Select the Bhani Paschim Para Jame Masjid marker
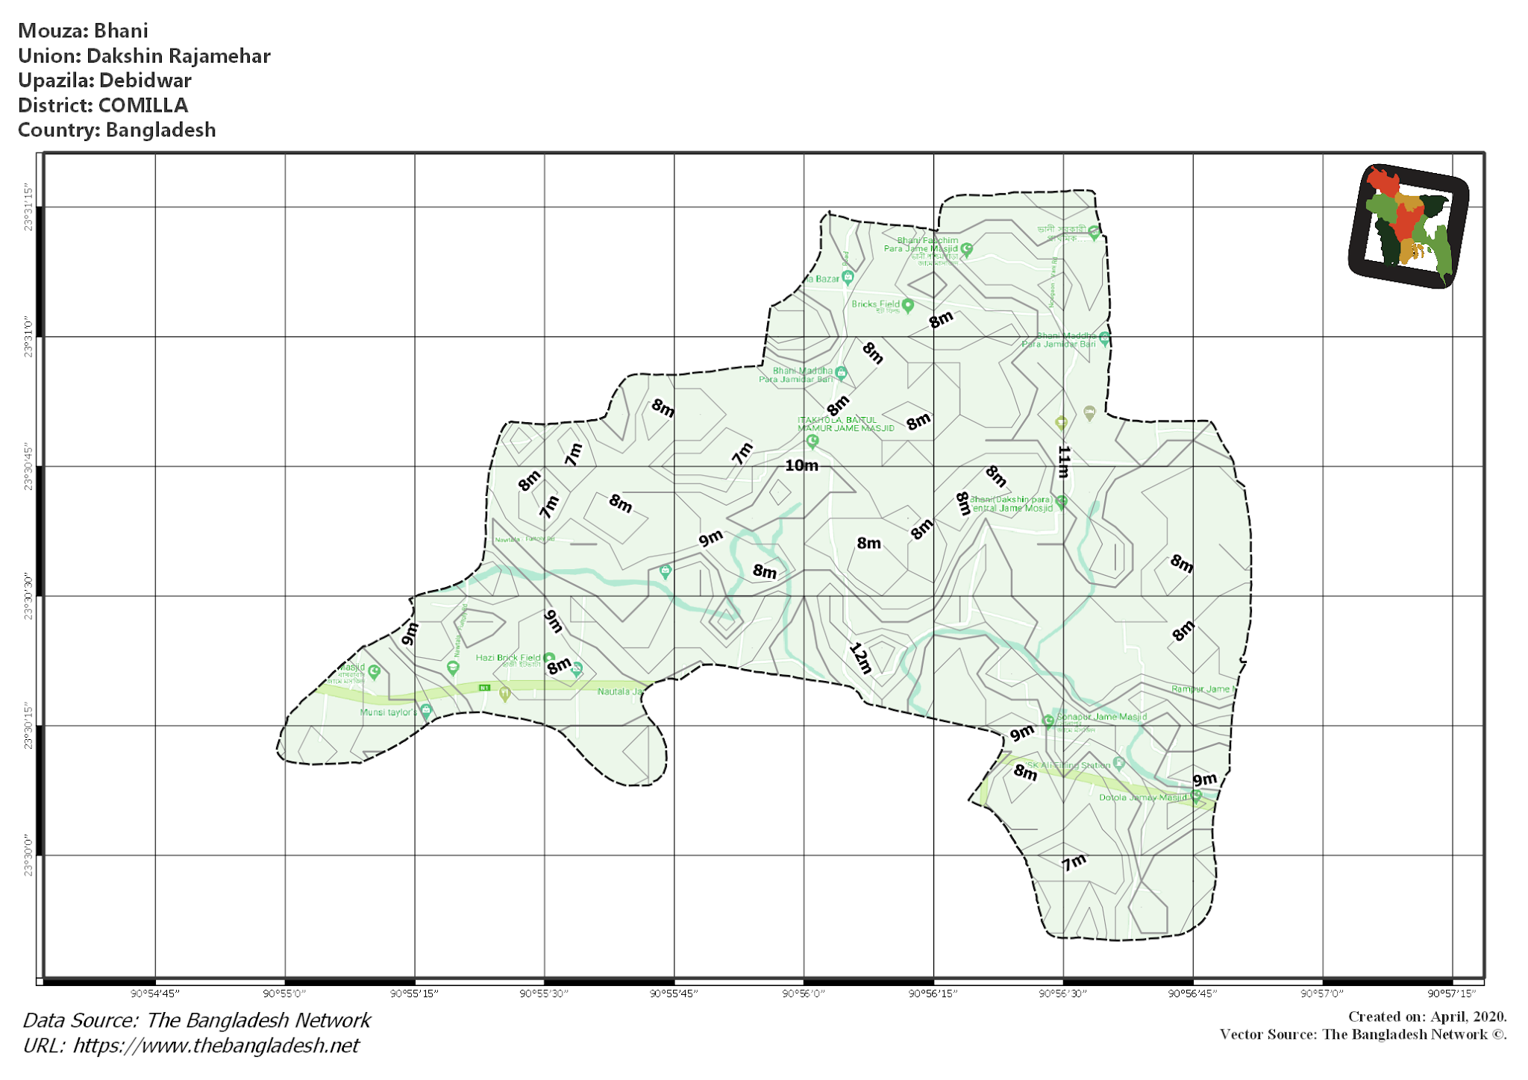This screenshot has width=1528, height=1080. point(966,249)
